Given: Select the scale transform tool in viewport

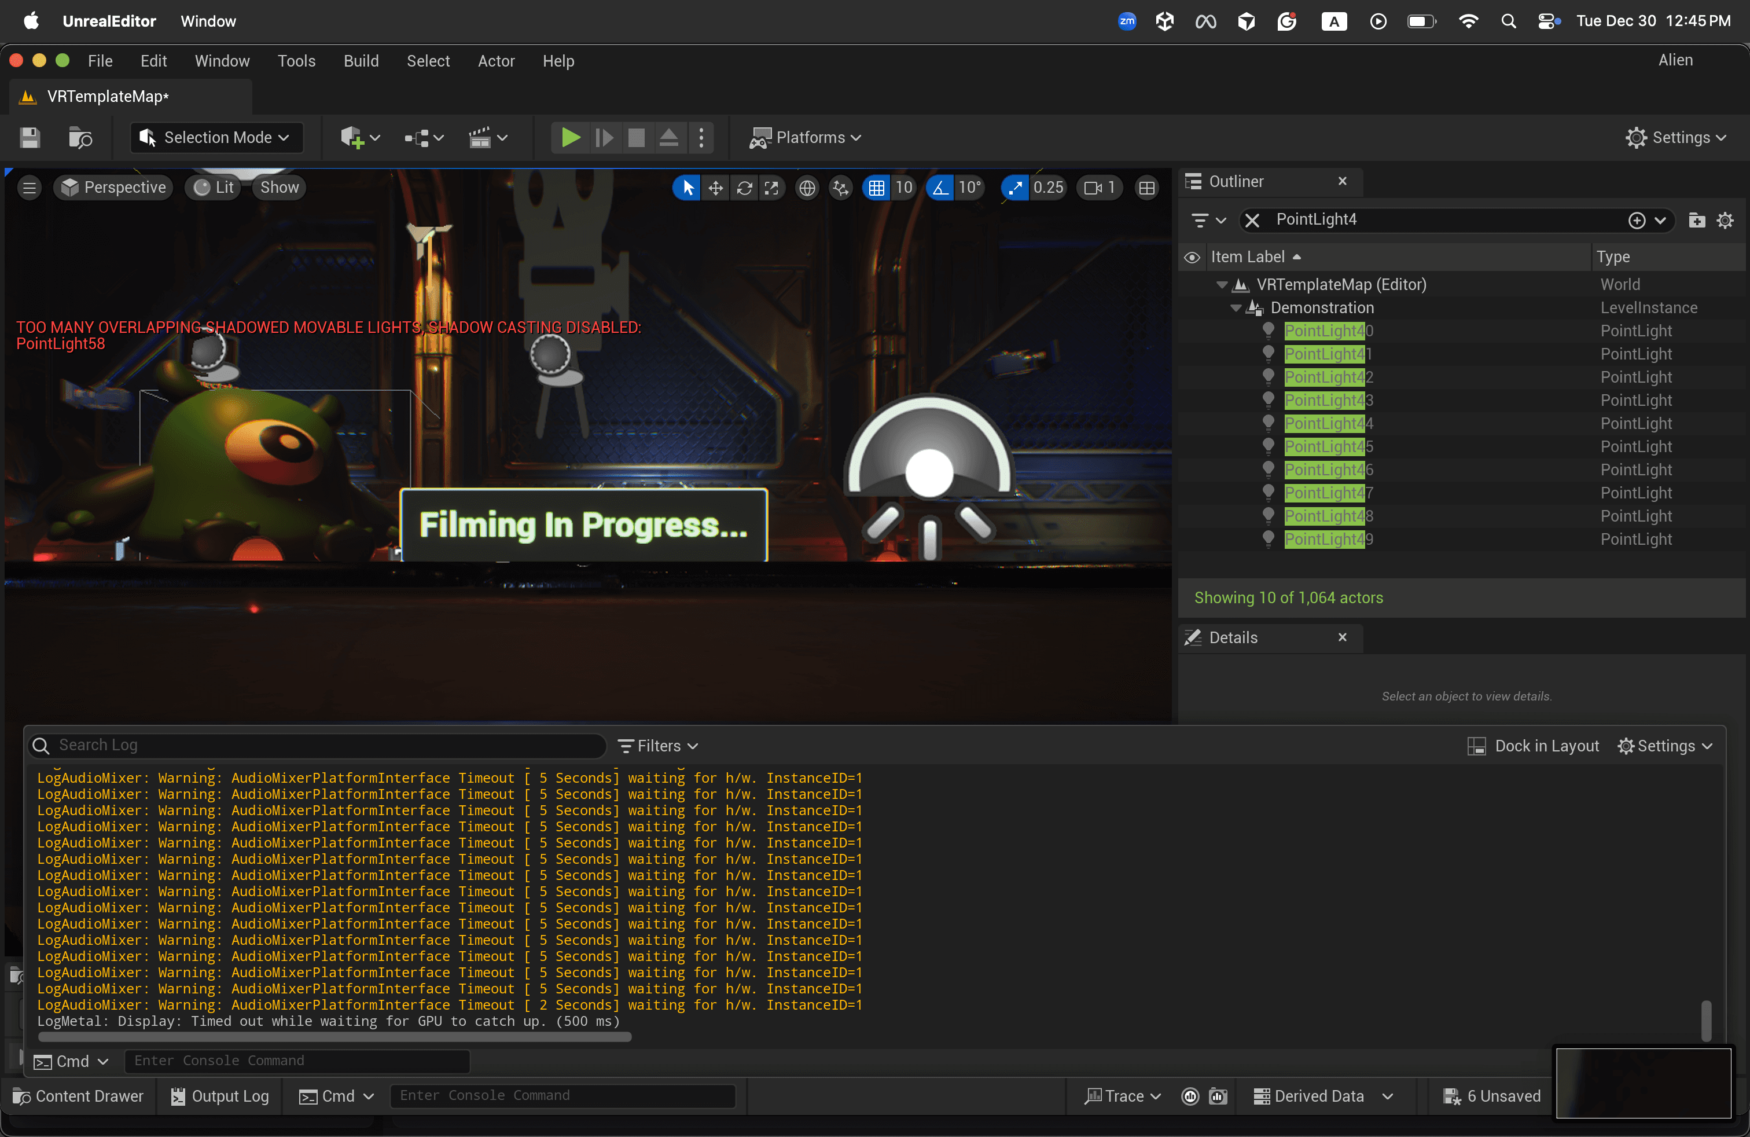Looking at the screenshot, I should pos(771,188).
